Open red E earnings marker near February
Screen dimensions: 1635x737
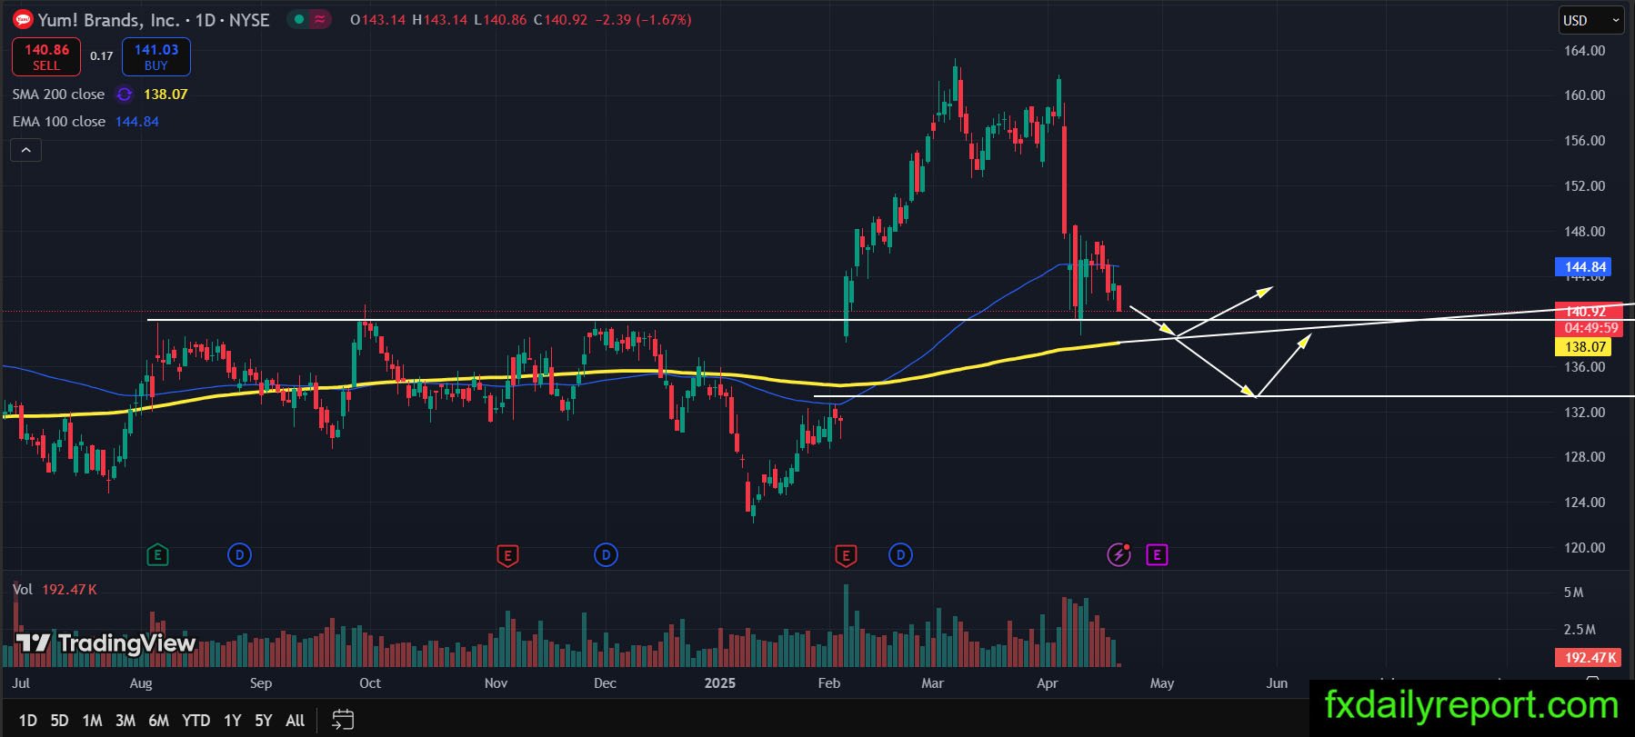click(846, 554)
